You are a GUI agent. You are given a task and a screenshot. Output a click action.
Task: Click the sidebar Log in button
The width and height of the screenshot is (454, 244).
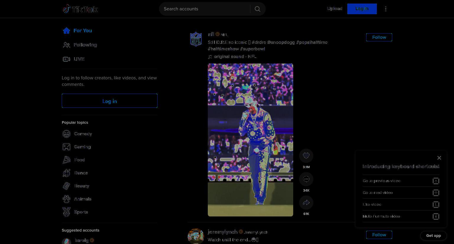[x=110, y=101]
